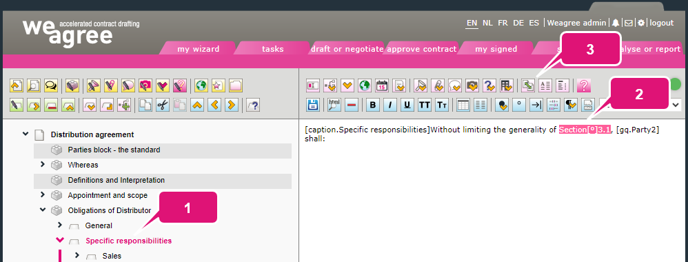The height and width of the screenshot is (262, 688).
Task: Click the gear settings icon near logout
Action: click(641, 23)
